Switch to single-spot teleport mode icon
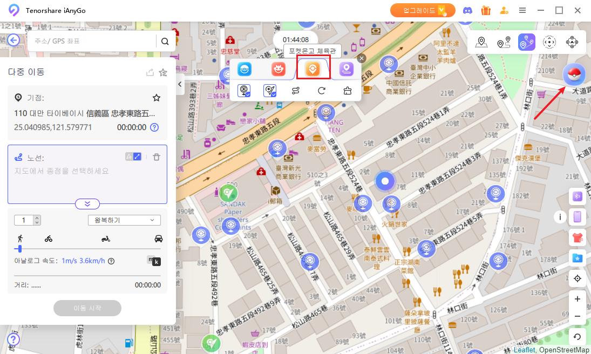 pos(481,42)
